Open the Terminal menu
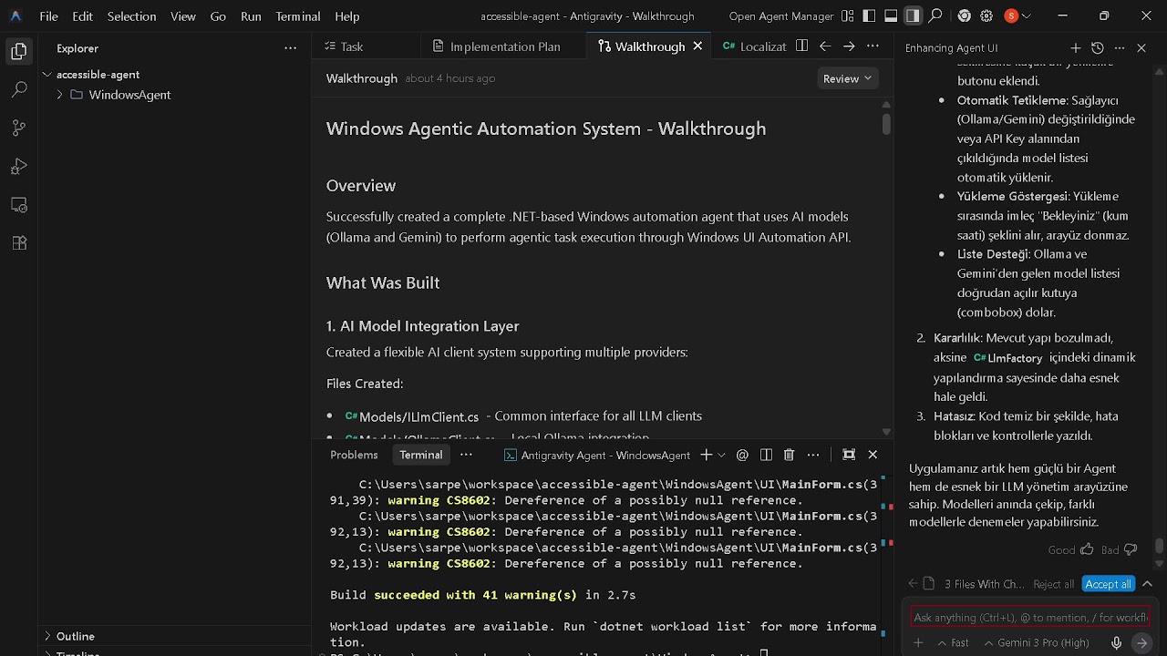 (x=298, y=16)
